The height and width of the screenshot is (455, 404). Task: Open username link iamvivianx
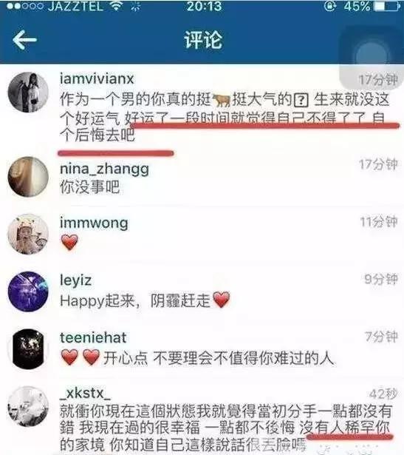[97, 78]
